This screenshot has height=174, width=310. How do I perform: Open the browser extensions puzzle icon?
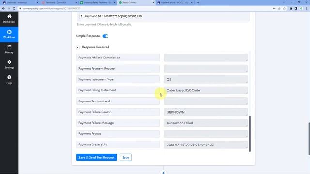291,9
